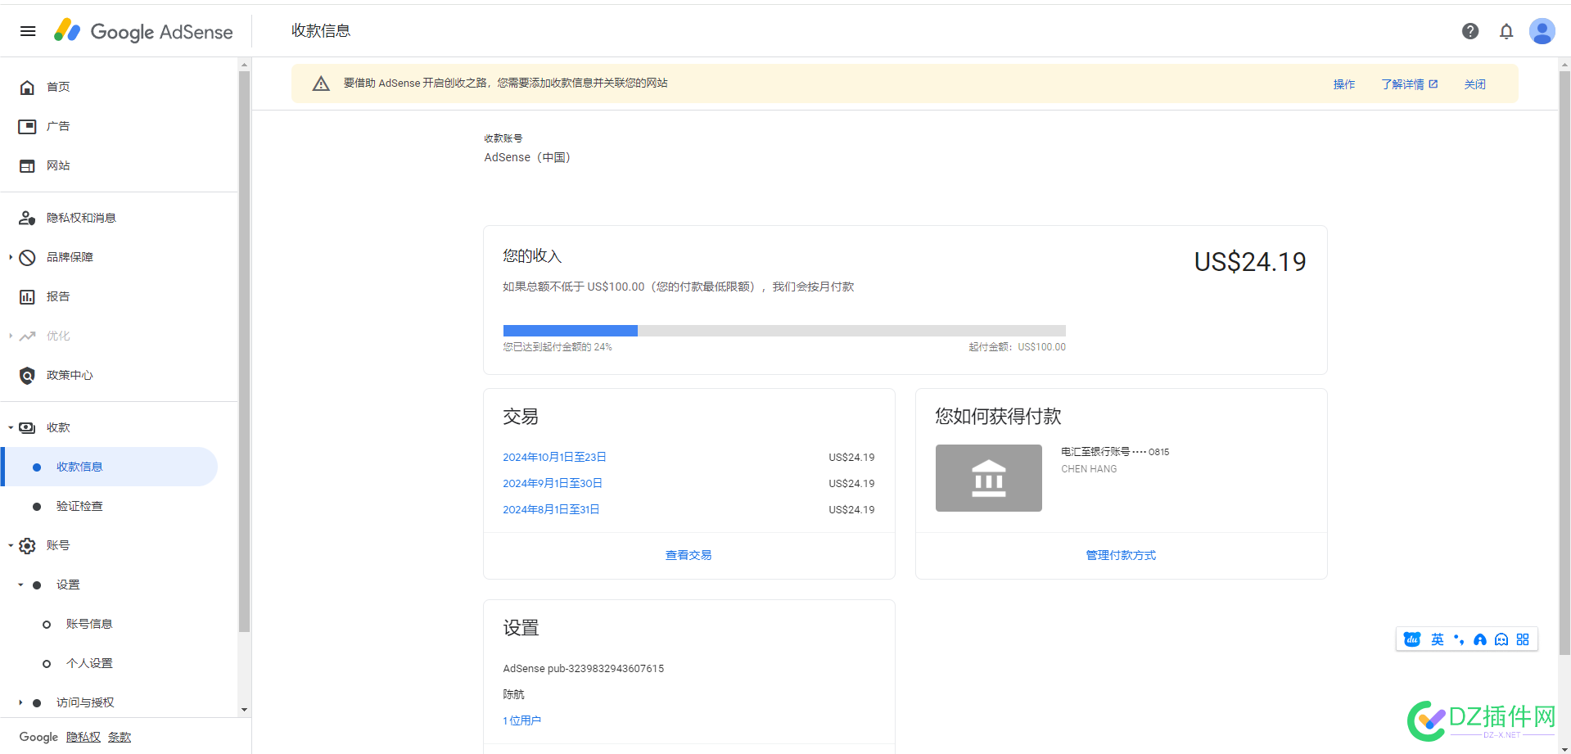Viewport: 1571px width, 754px height.
Task: Open transaction 2024年9月1日至30日
Action: coord(553,483)
